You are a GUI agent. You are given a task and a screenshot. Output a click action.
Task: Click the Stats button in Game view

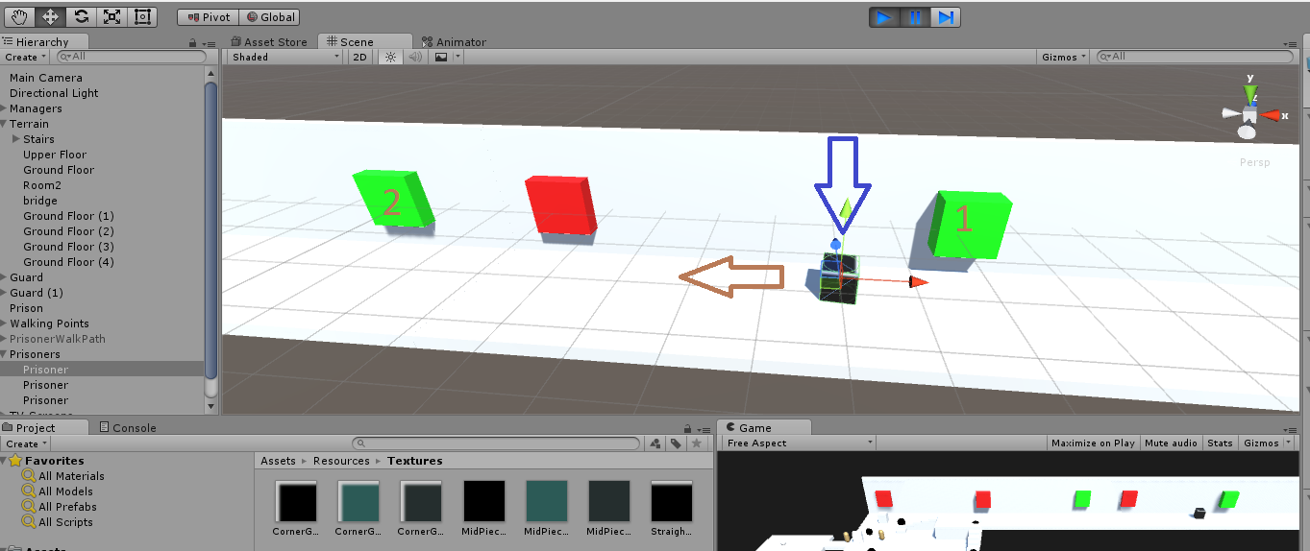(1220, 443)
